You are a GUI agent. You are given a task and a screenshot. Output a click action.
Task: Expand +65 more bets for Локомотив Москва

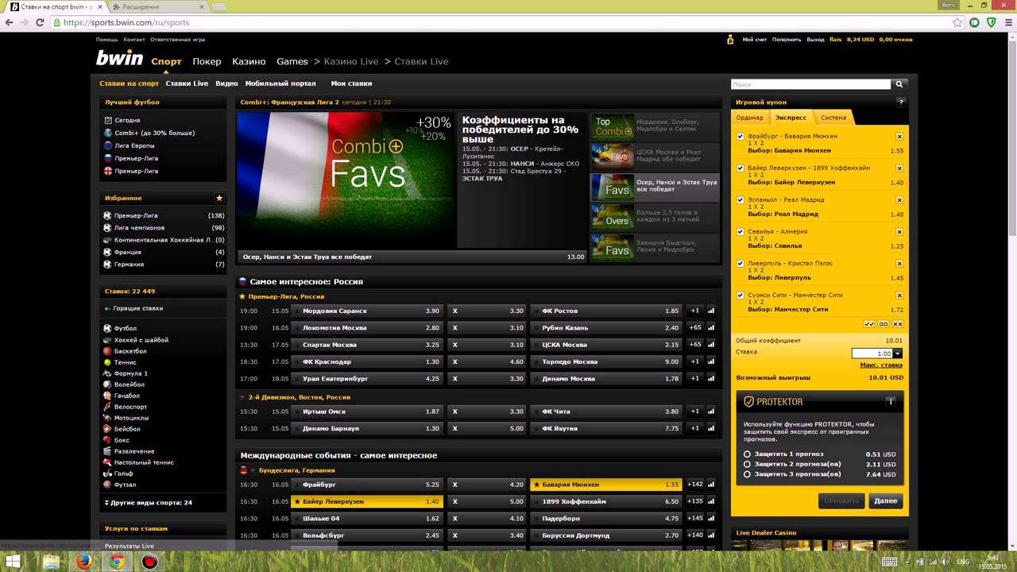[x=694, y=328]
